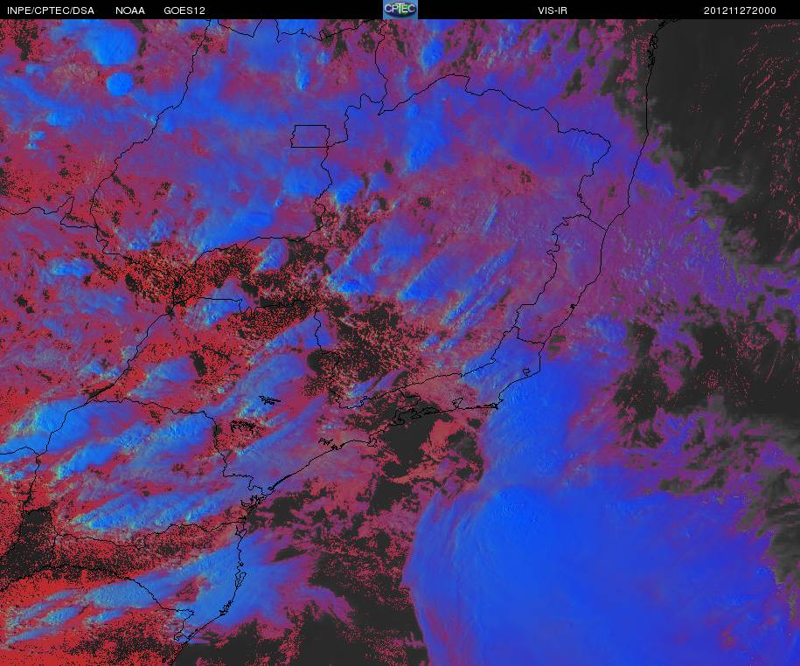Click the CPTEC logo in header
Image resolution: width=800 pixels, height=666 pixels.
(400, 10)
